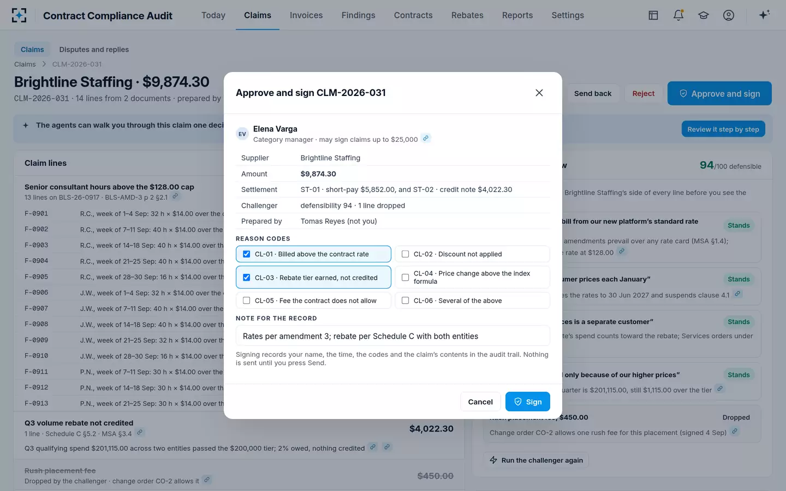Open link icon beside signing limit $25,000

426,138
